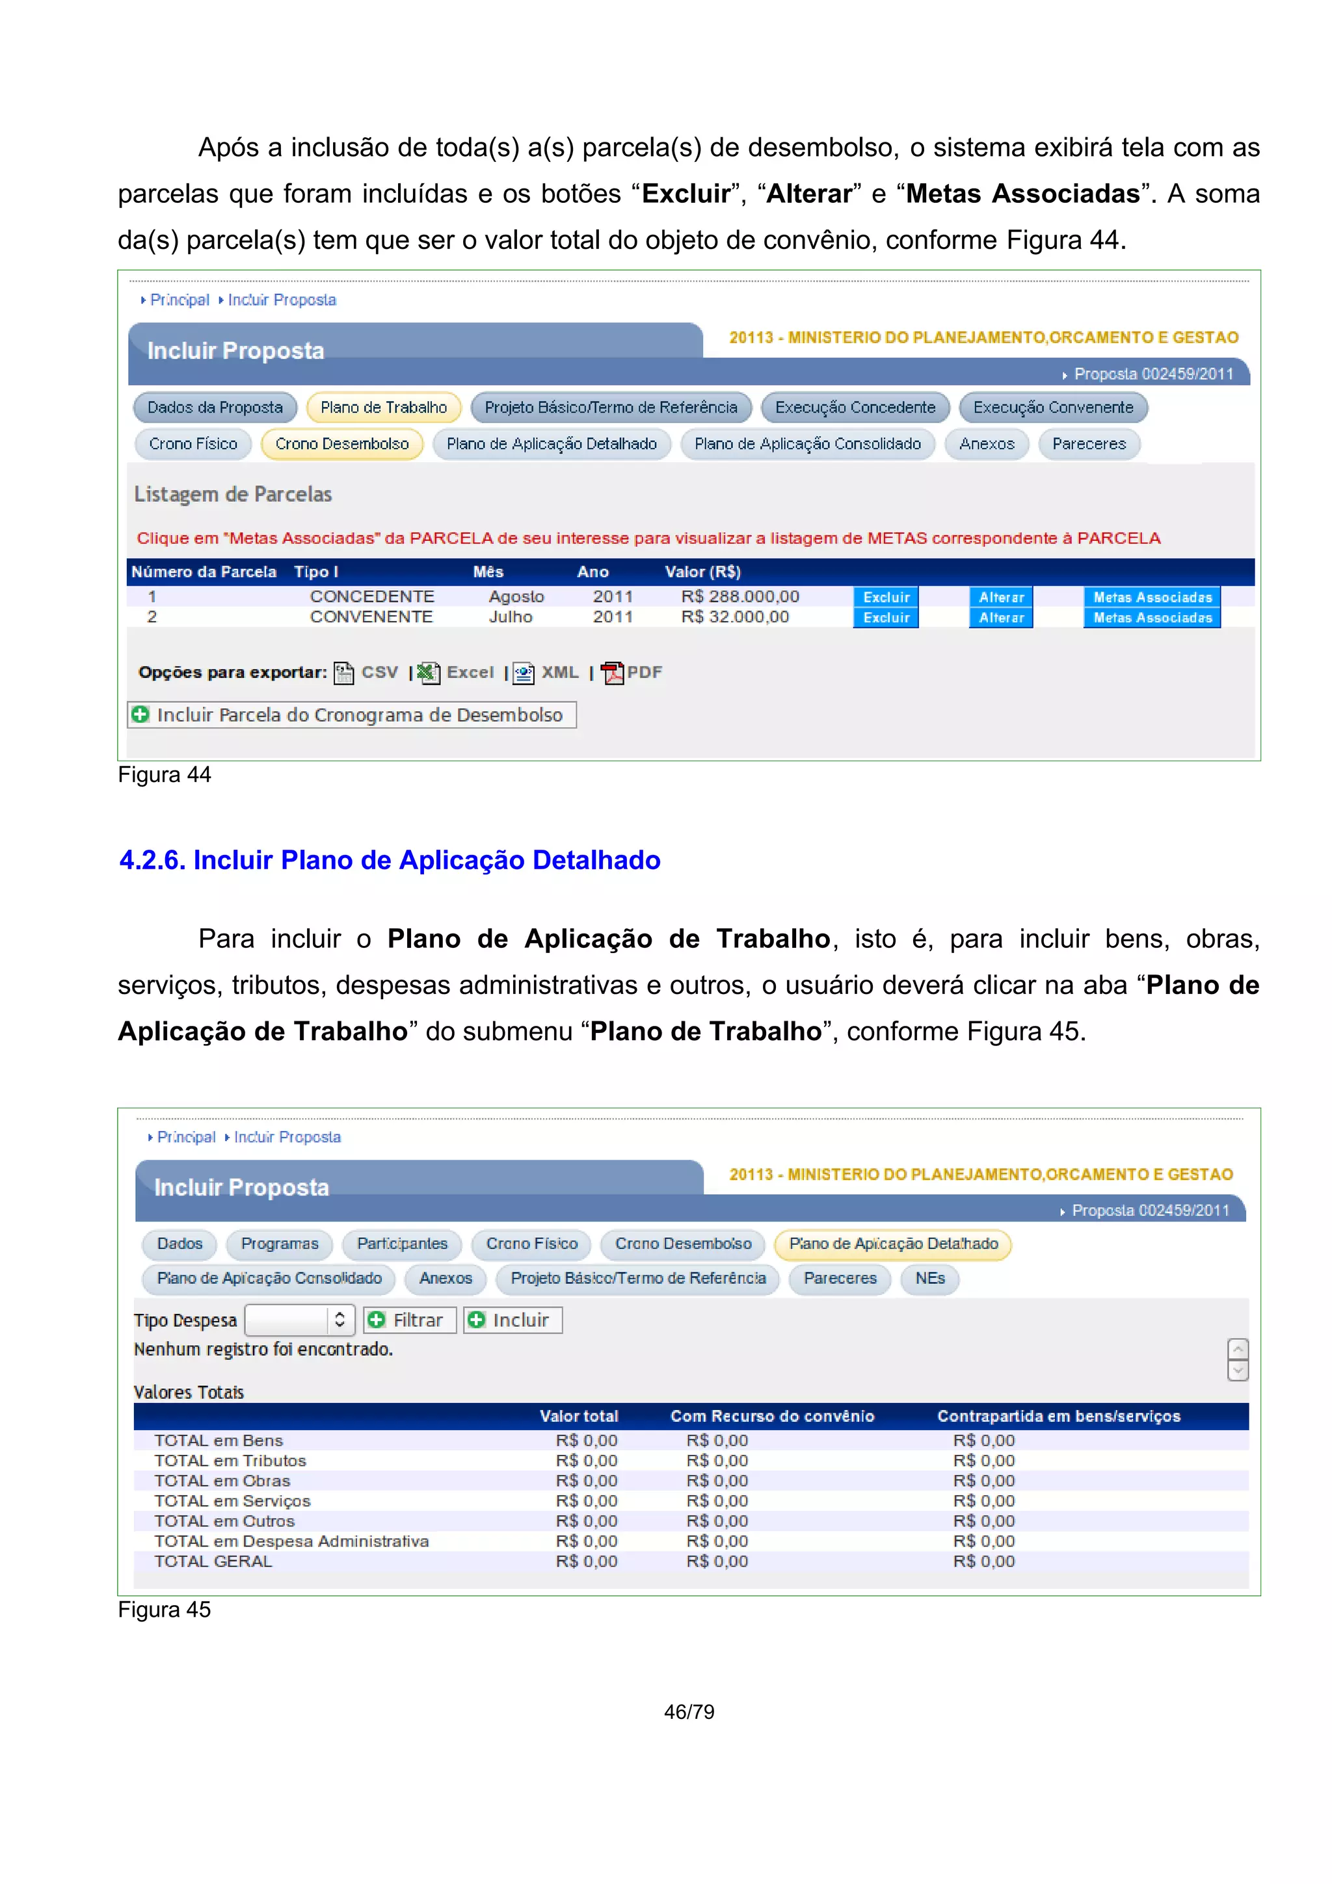Screen dimensions: 1332x1884
Task: Select Plano de Aplicação Detalhado tab in Figura 45
Action: (x=894, y=1244)
